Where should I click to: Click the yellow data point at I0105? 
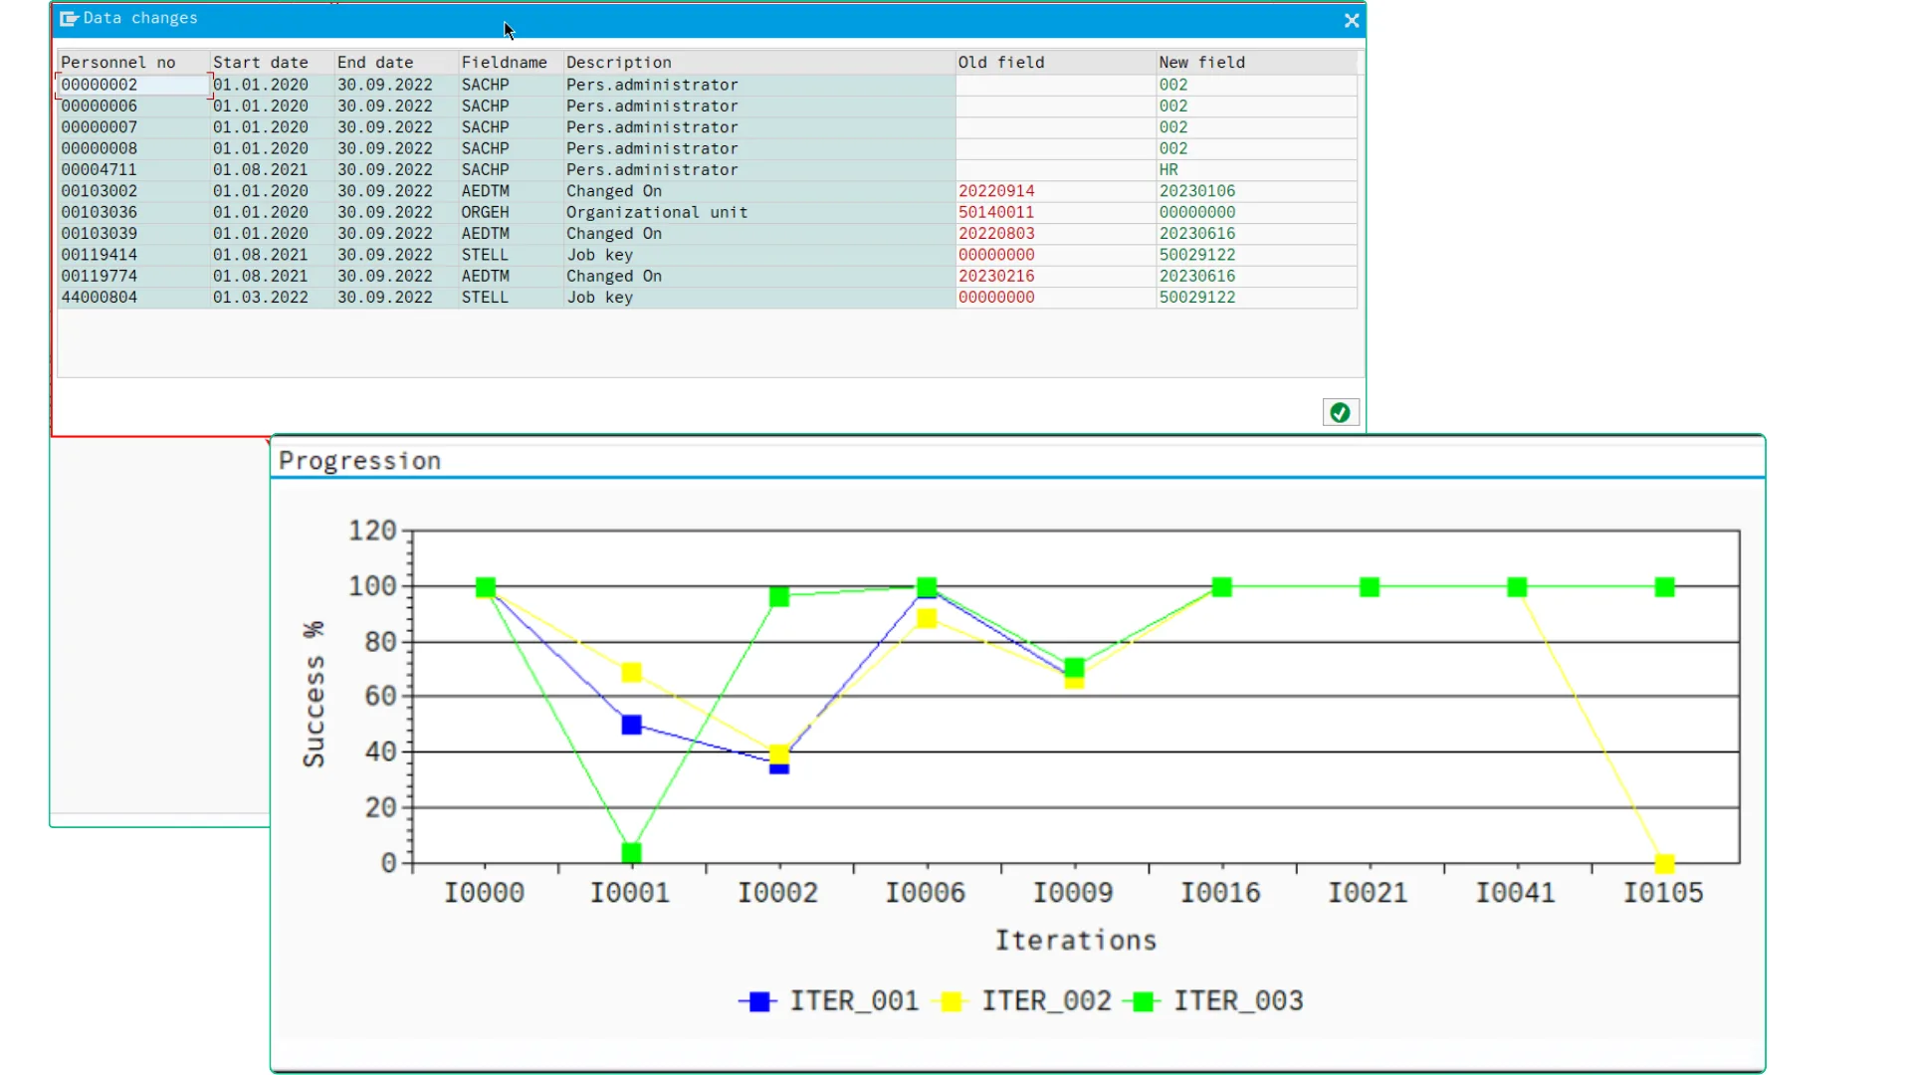[x=1664, y=863]
